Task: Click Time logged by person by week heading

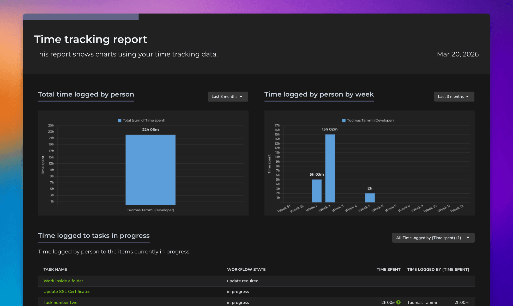Action: [319, 94]
